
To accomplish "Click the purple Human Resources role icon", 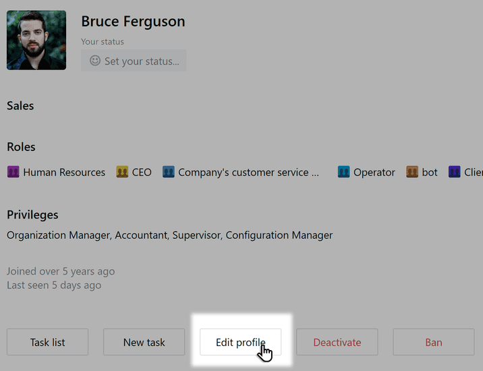I will (x=13, y=172).
